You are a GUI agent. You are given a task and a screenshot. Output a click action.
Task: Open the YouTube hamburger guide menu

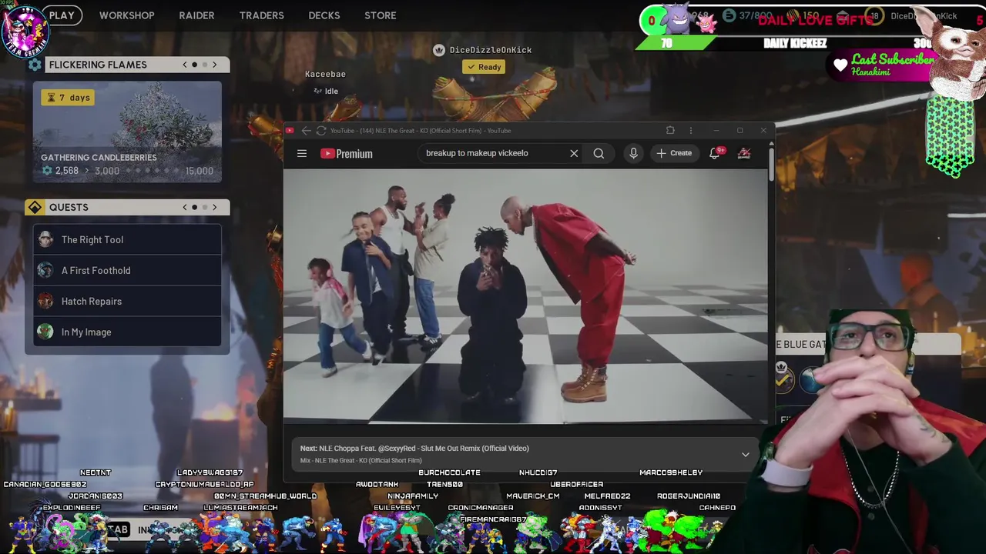pos(302,153)
